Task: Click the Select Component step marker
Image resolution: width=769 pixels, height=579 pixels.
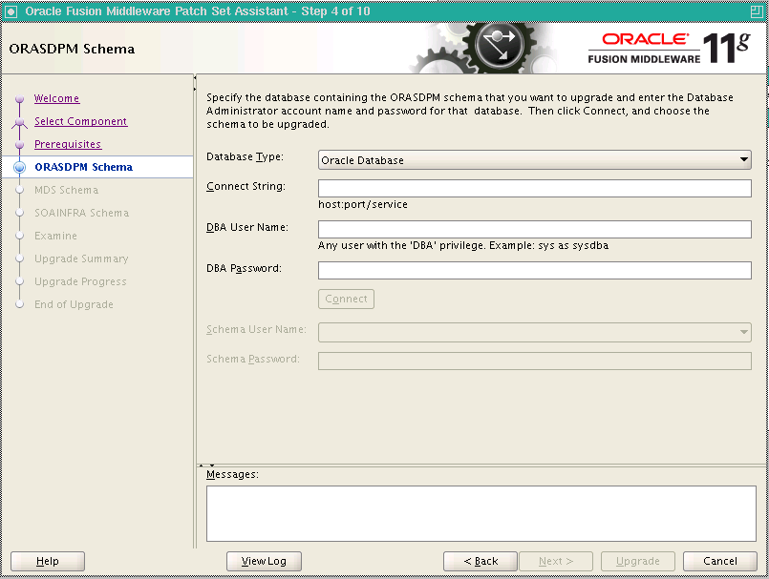Action: point(20,122)
